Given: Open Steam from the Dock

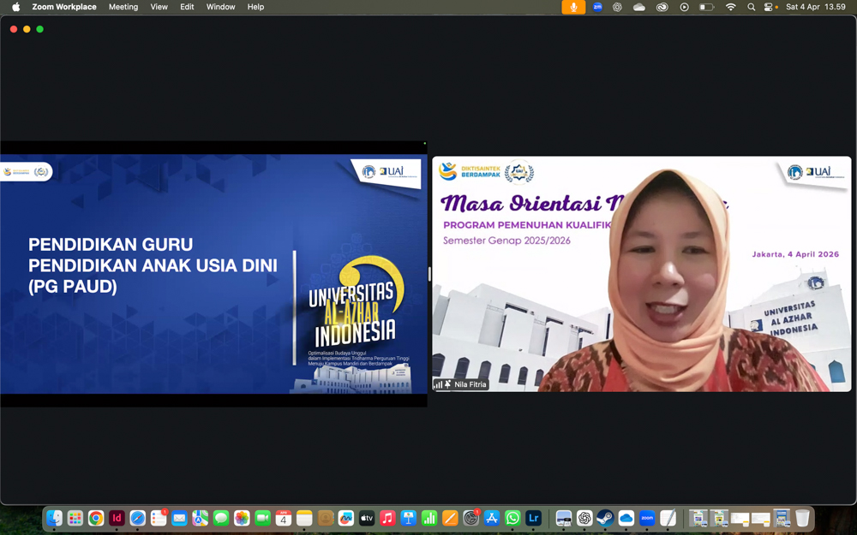Looking at the screenshot, I should click(605, 518).
